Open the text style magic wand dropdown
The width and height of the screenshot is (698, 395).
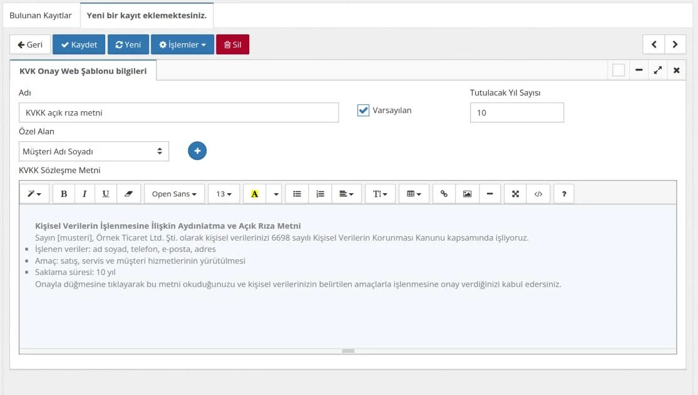coord(34,194)
